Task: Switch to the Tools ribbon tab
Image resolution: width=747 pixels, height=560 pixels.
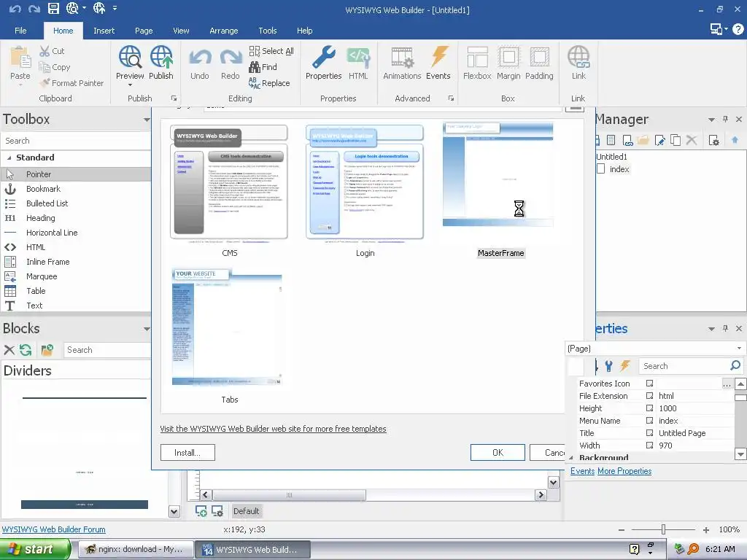Action: point(267,31)
